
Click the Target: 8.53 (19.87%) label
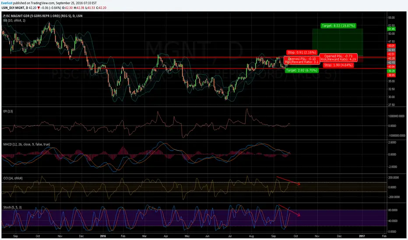(x=338, y=26)
